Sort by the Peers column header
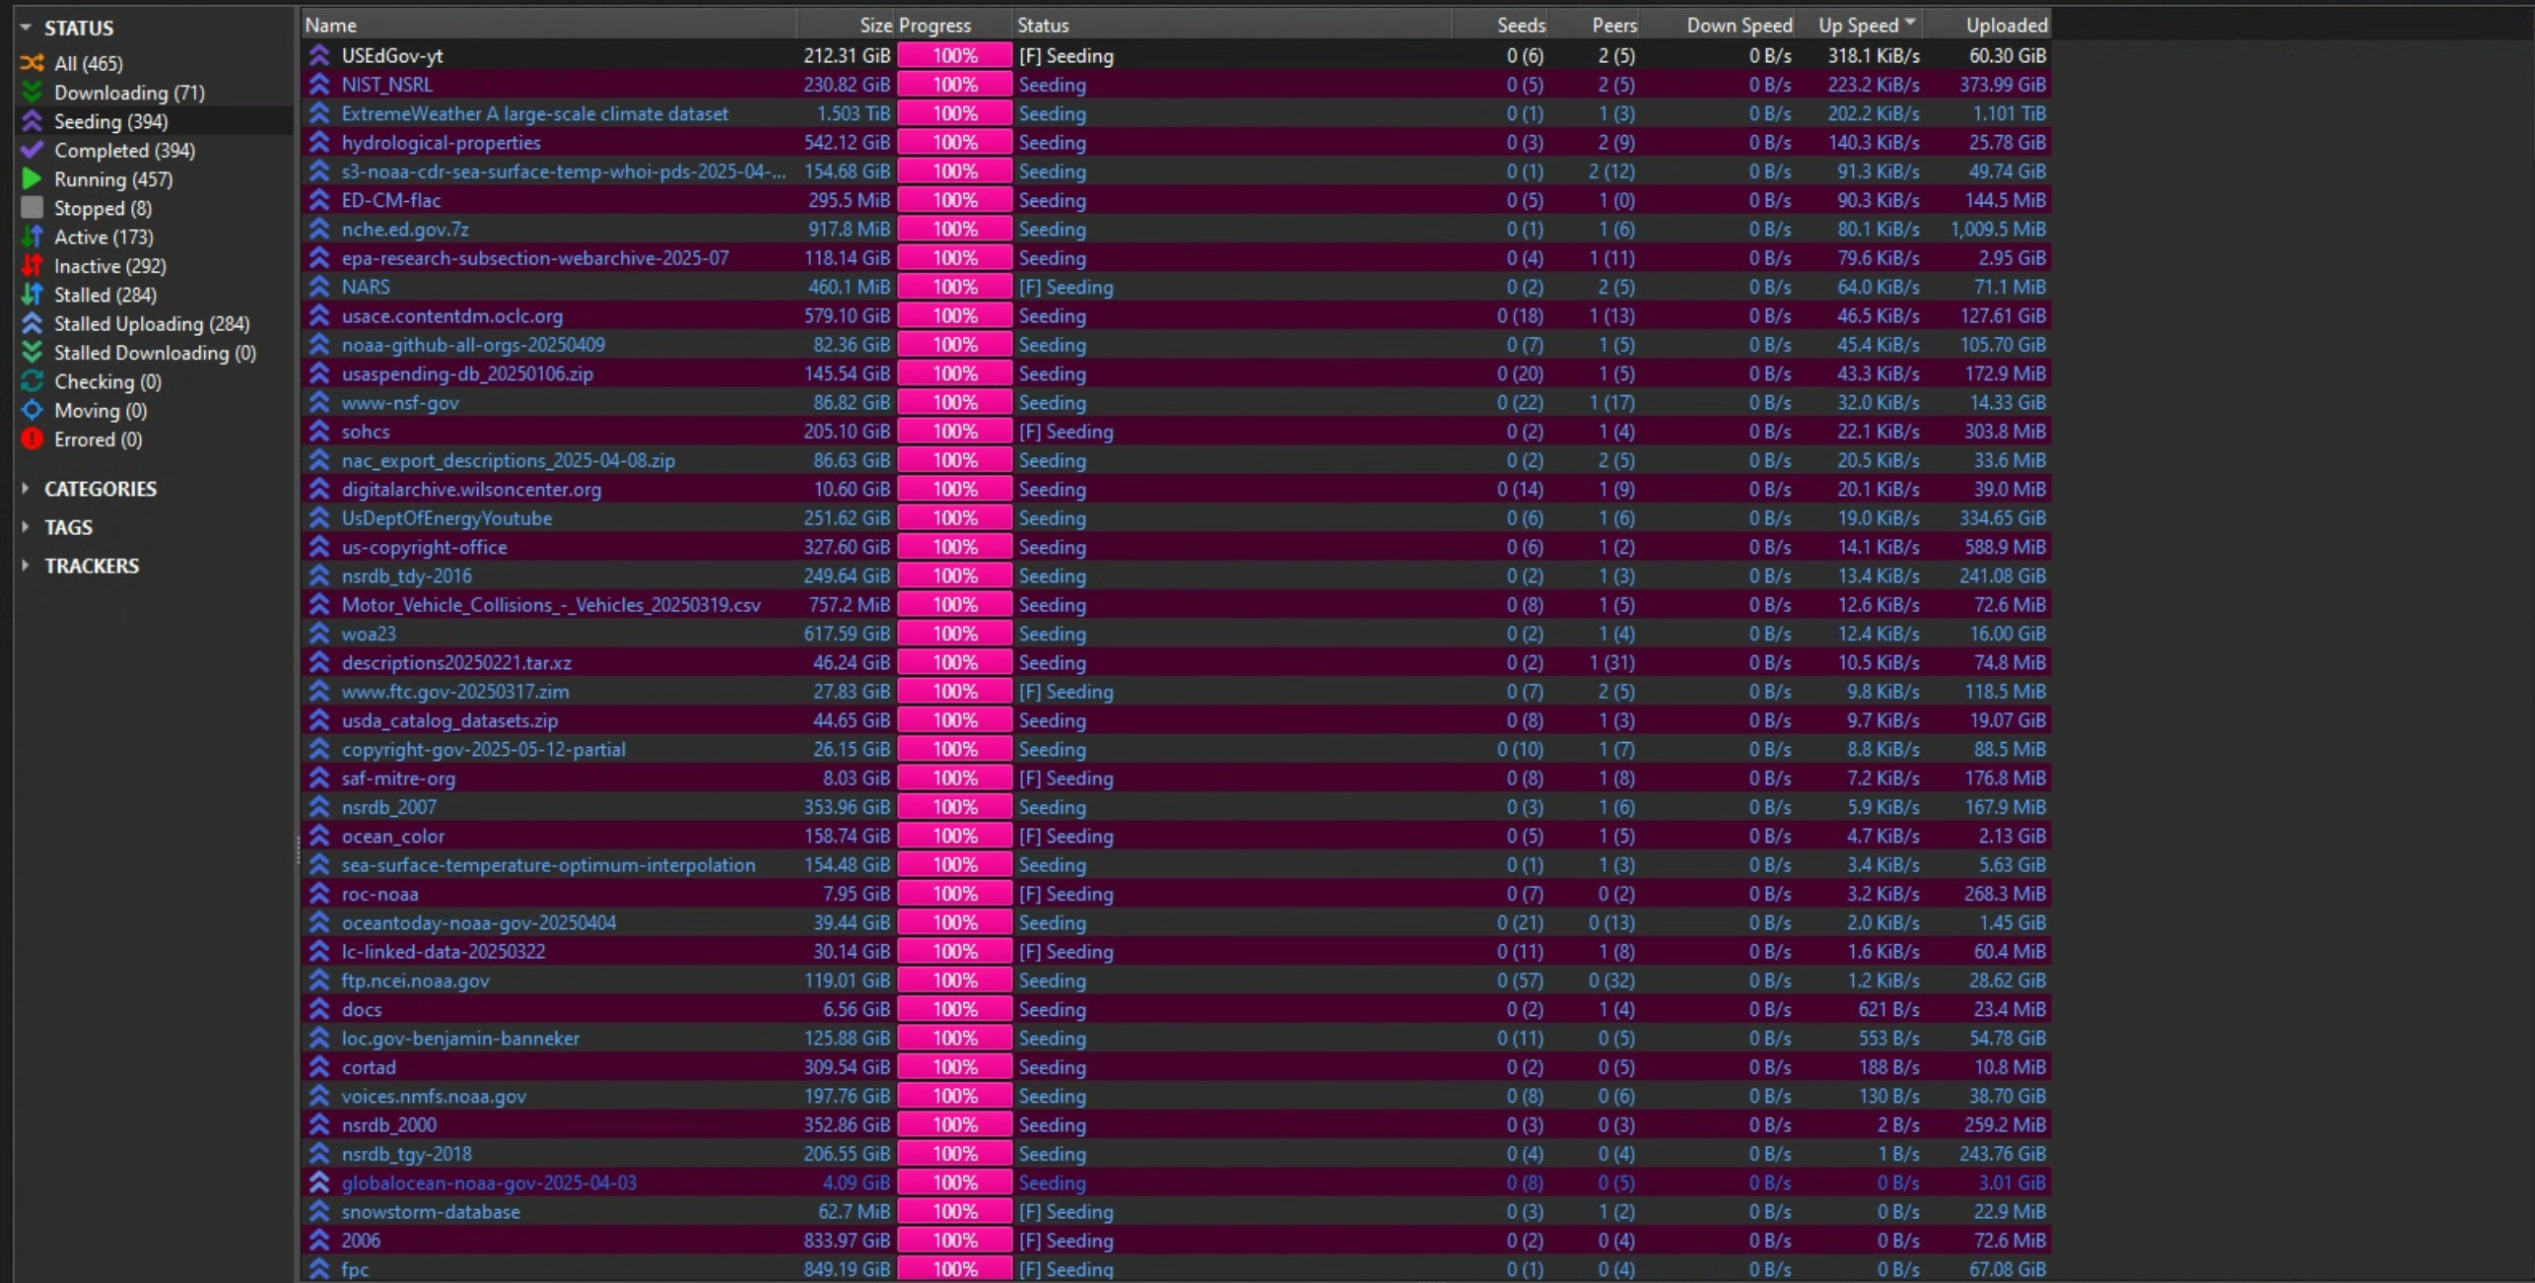The width and height of the screenshot is (2535, 1283). (1595, 25)
